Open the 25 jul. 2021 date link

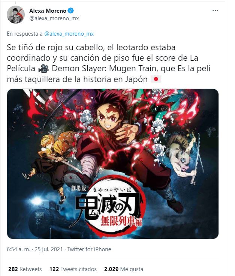point(49,249)
